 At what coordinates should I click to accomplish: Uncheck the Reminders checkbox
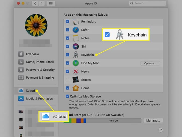(x=67, y=21)
